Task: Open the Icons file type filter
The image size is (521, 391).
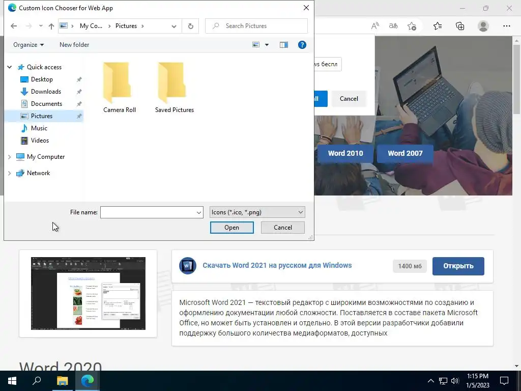Action: click(x=257, y=212)
